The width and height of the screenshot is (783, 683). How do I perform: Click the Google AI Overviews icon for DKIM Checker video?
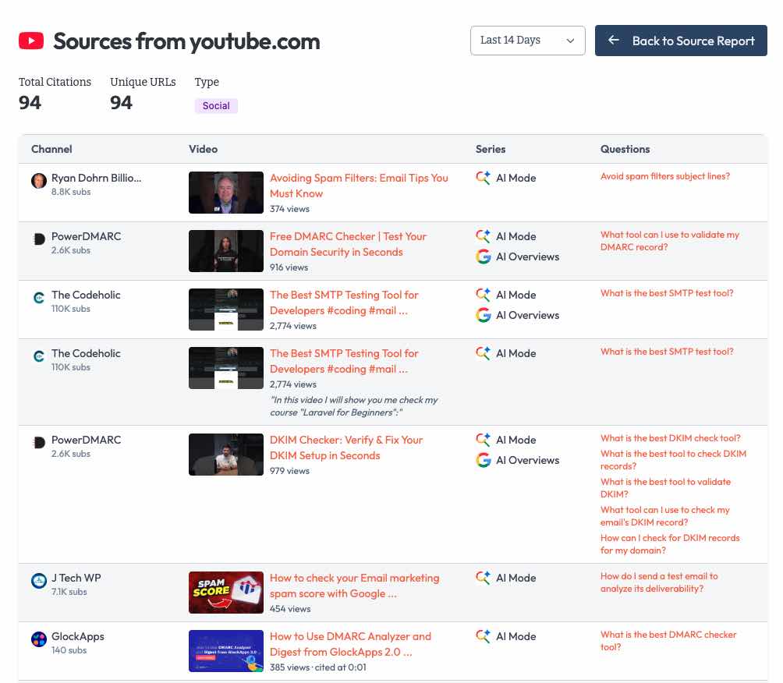tap(483, 460)
